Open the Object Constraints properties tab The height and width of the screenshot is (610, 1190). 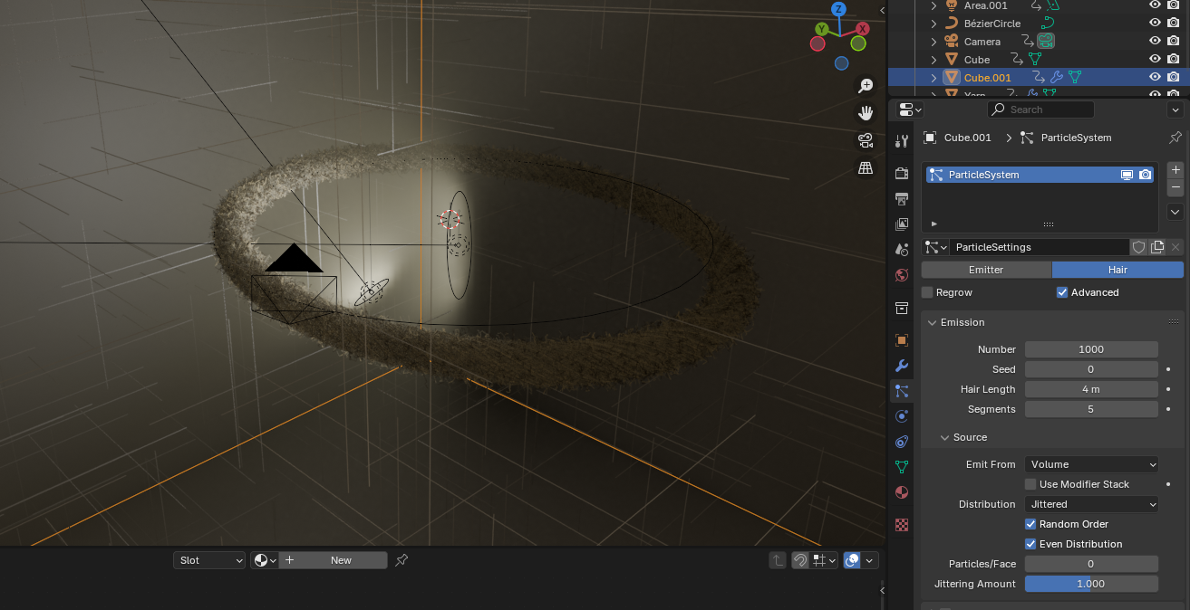901,442
